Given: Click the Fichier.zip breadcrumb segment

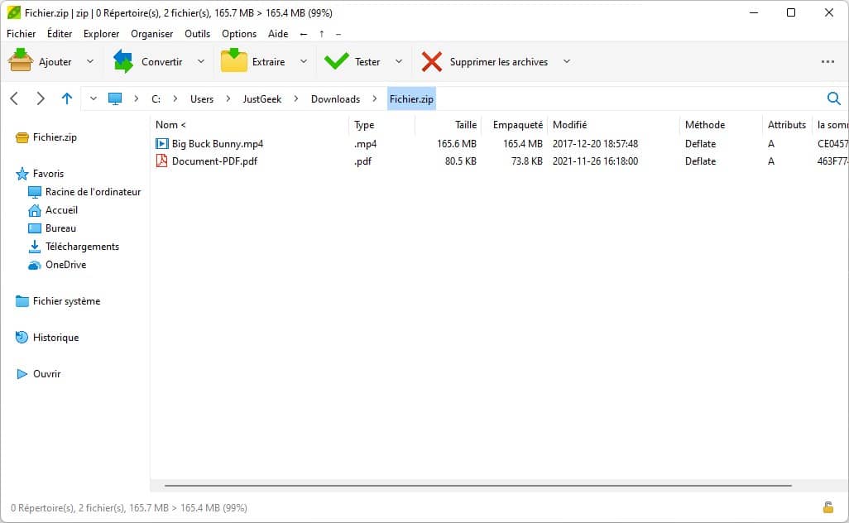Looking at the screenshot, I should [x=411, y=99].
